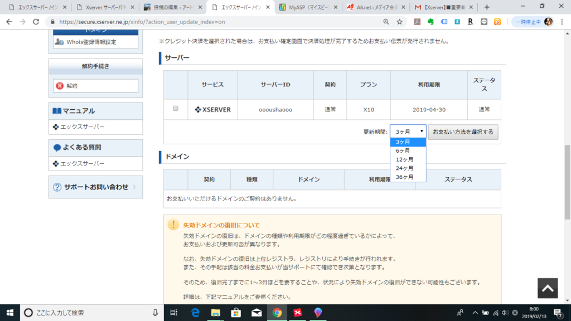This screenshot has width=571, height=321.
Task: Click the question mark support icon
Action: (57, 187)
